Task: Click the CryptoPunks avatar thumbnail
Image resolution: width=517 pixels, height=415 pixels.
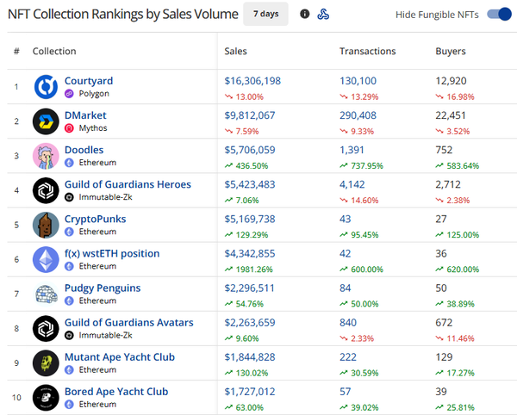Action: [46, 226]
